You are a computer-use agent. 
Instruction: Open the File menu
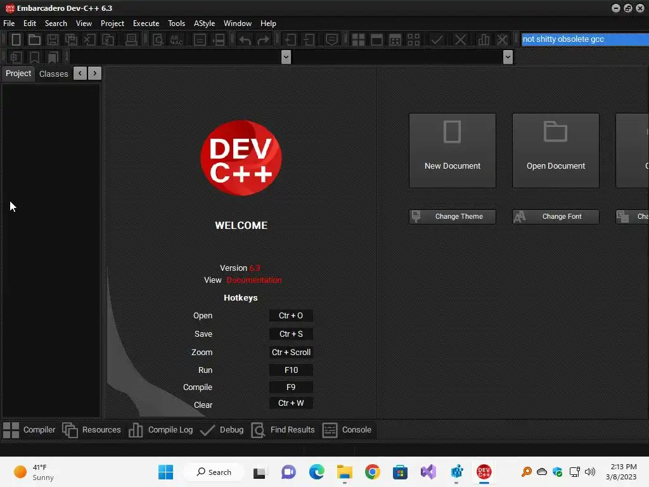pyautogui.click(x=9, y=23)
